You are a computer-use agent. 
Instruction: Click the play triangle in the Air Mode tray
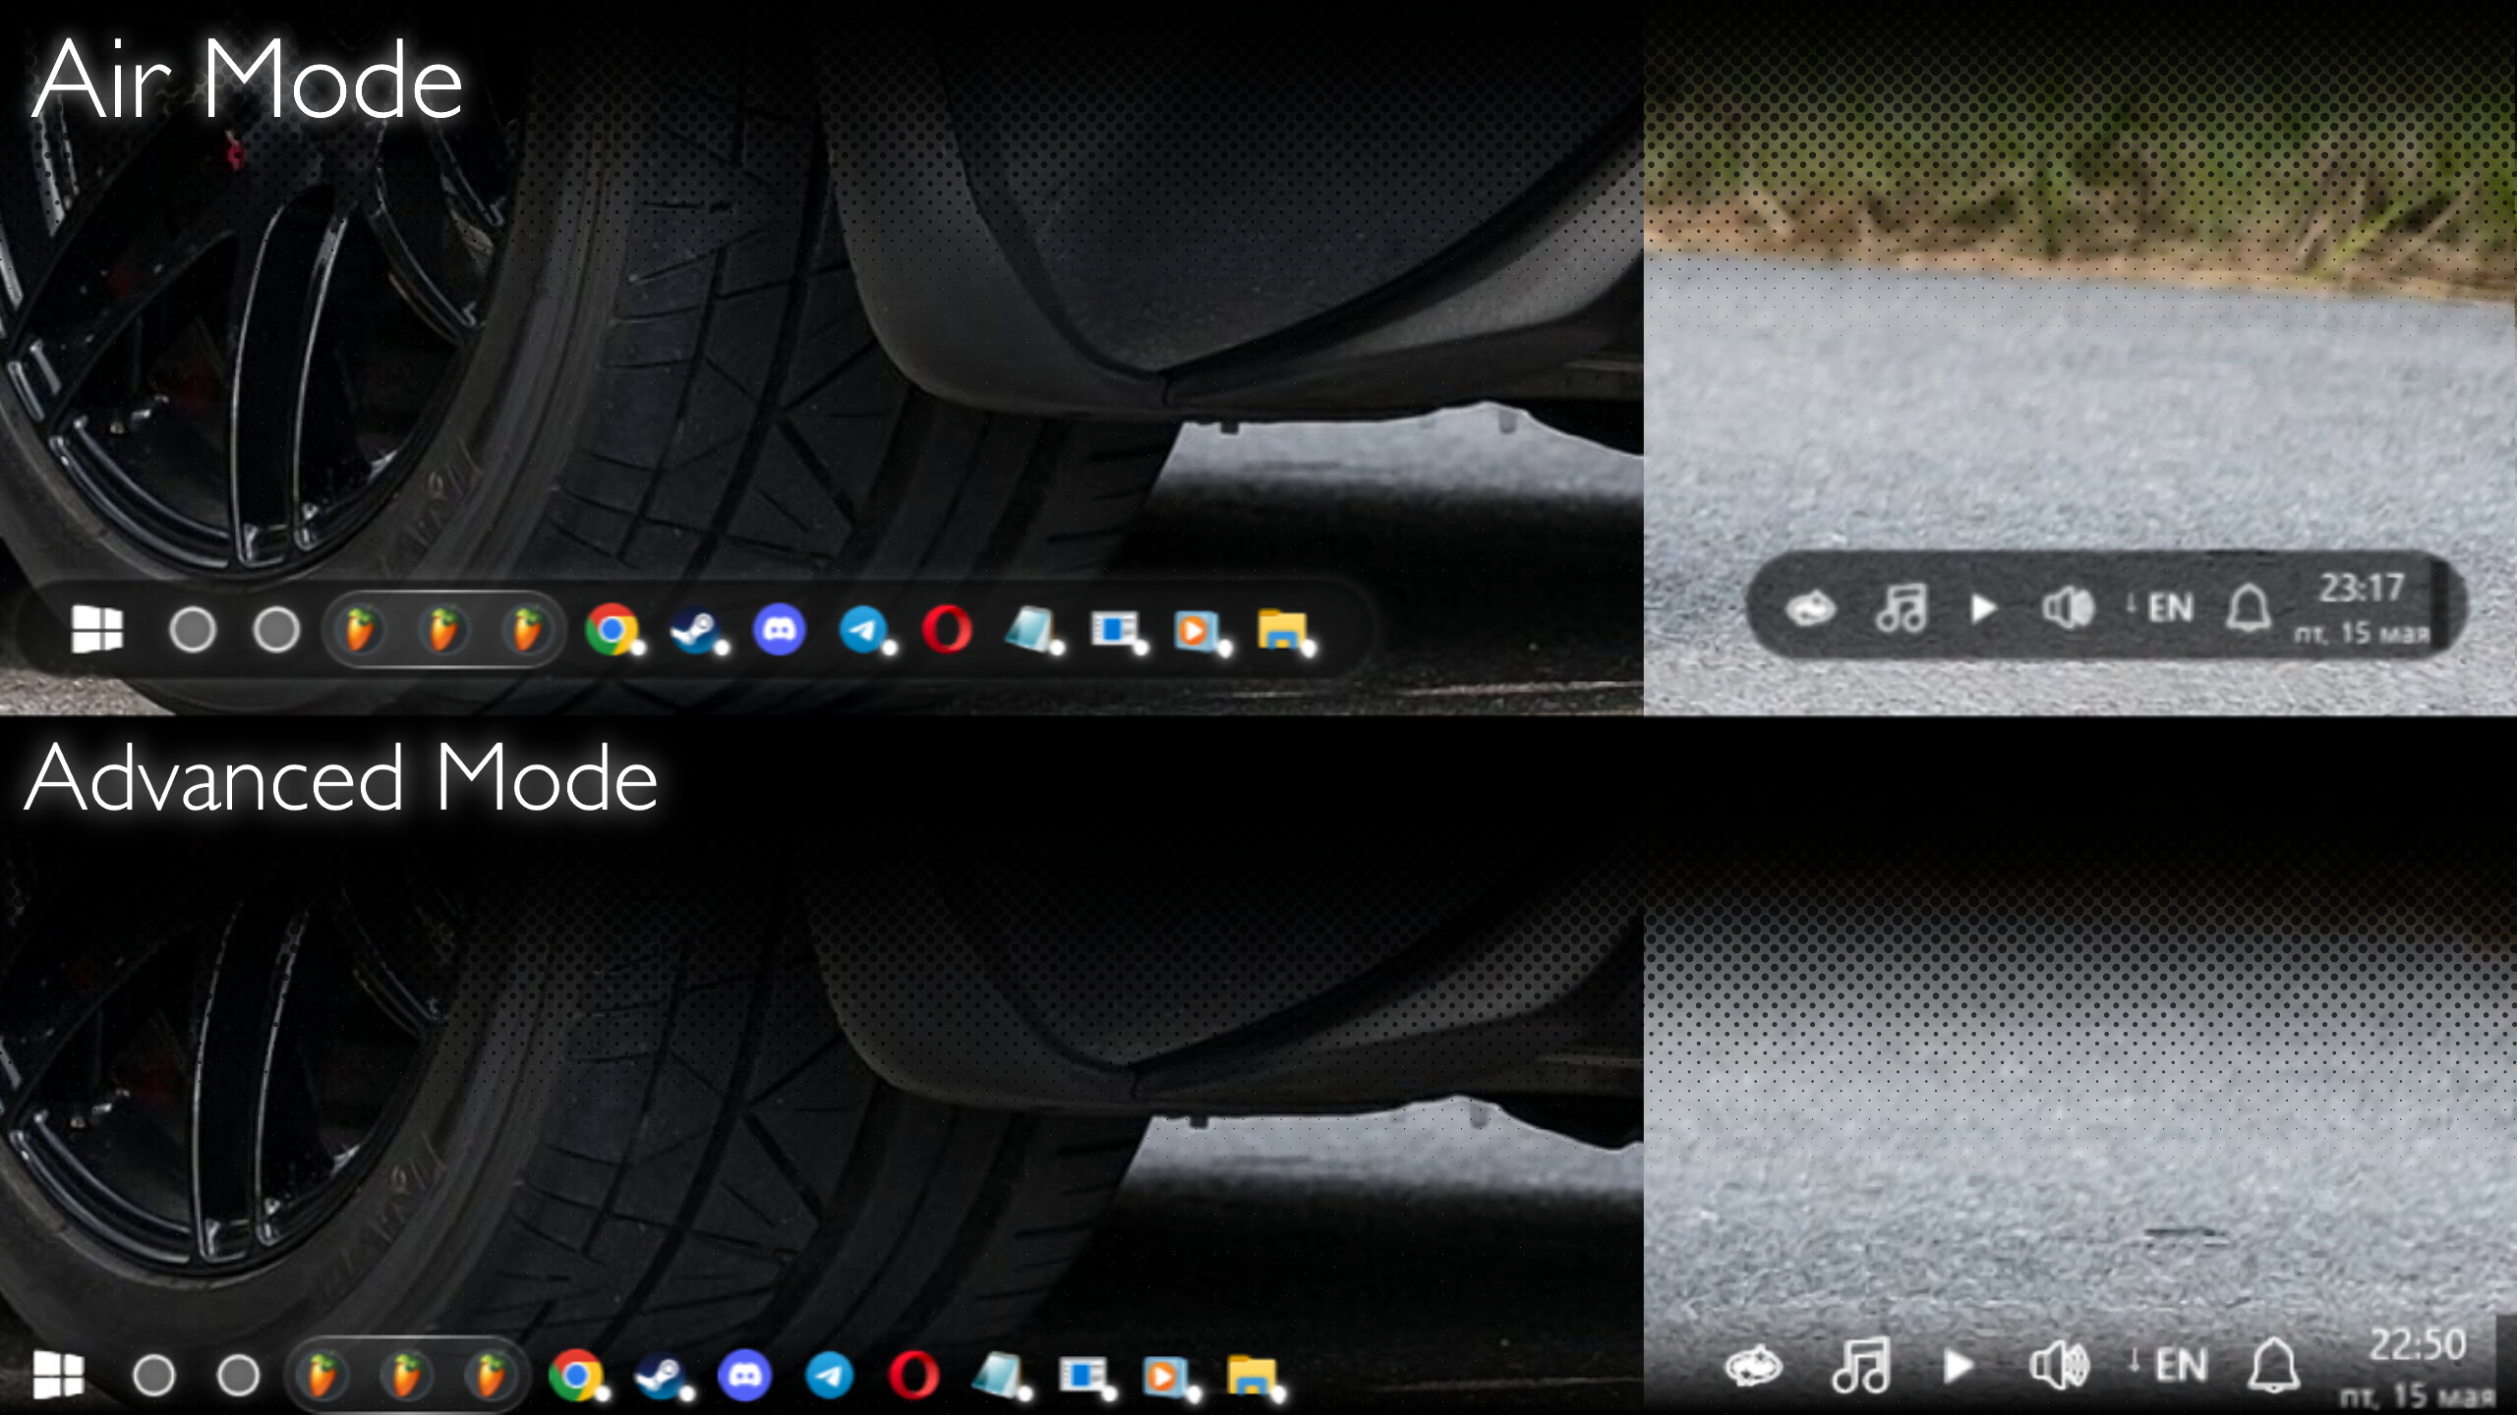coord(1984,609)
